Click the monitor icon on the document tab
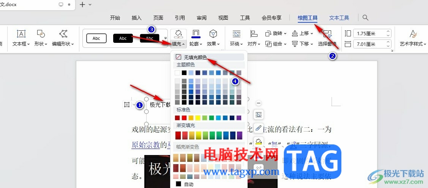This screenshot has height=188, width=428. tap(61, 5)
